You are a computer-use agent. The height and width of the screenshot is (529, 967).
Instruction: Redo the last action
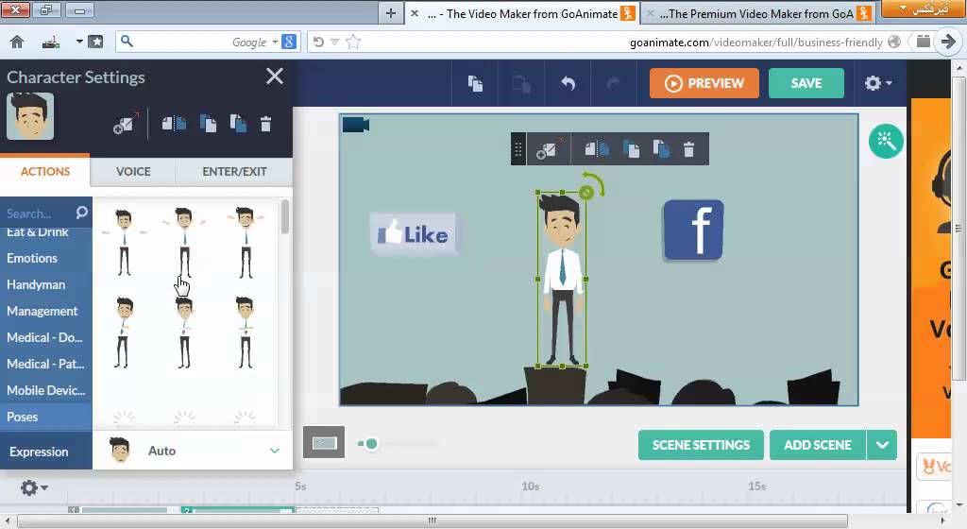[x=612, y=82]
